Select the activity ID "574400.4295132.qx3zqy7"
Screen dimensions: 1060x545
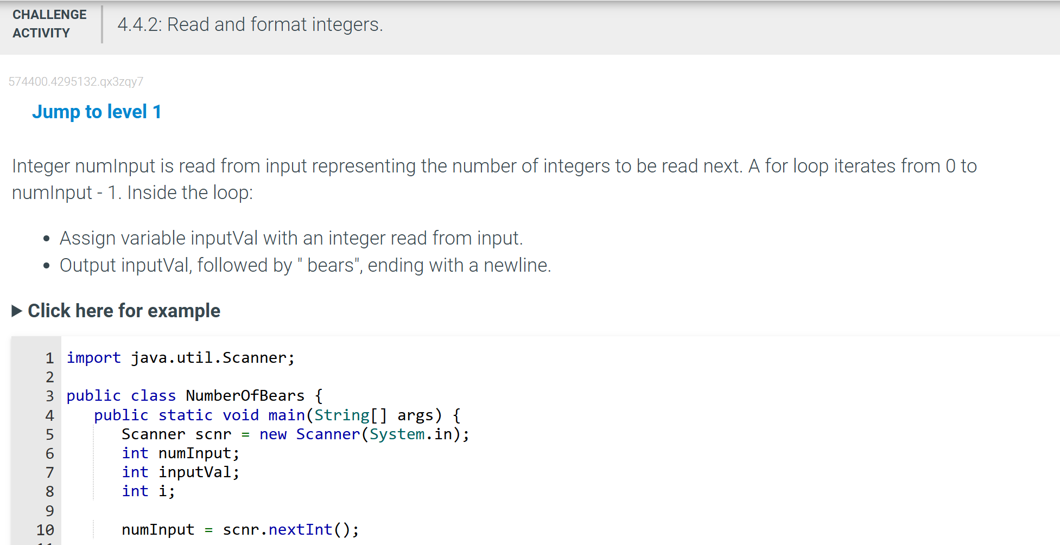point(76,81)
